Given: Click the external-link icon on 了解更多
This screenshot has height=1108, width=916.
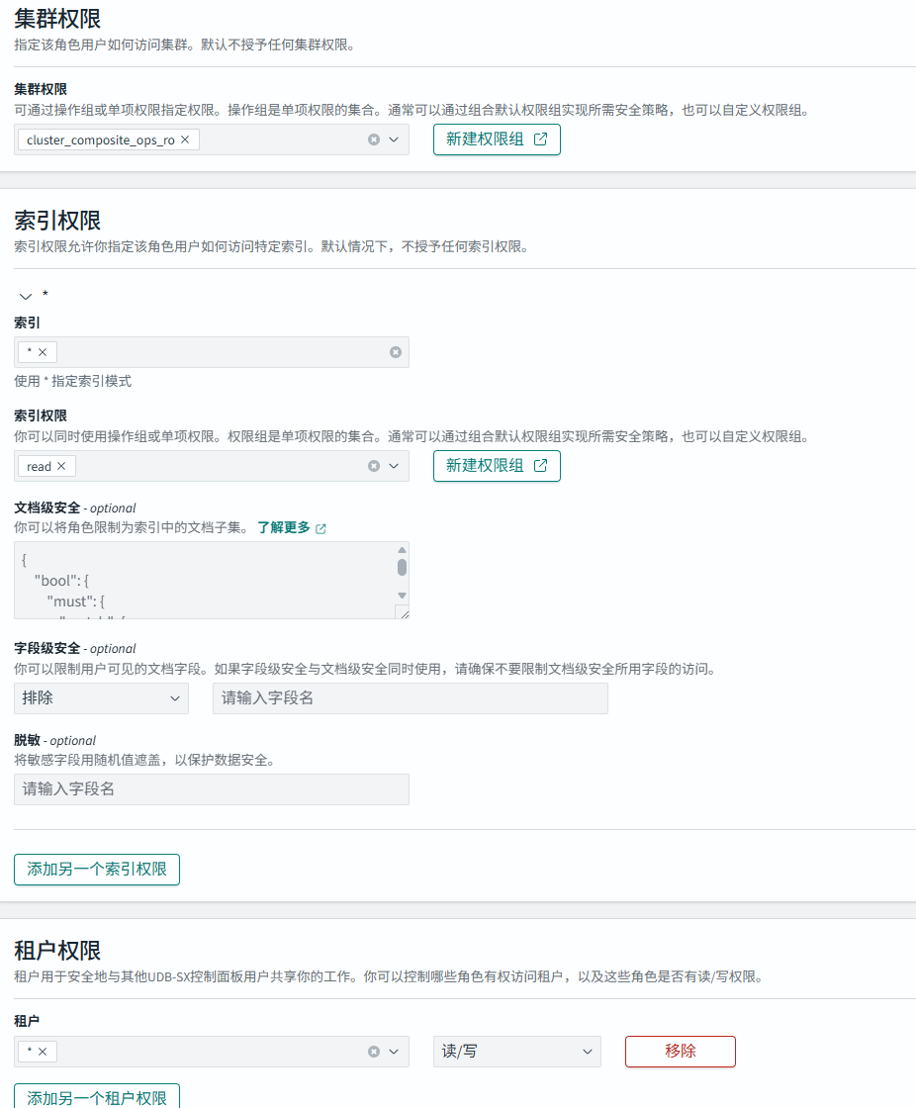Looking at the screenshot, I should [x=319, y=527].
